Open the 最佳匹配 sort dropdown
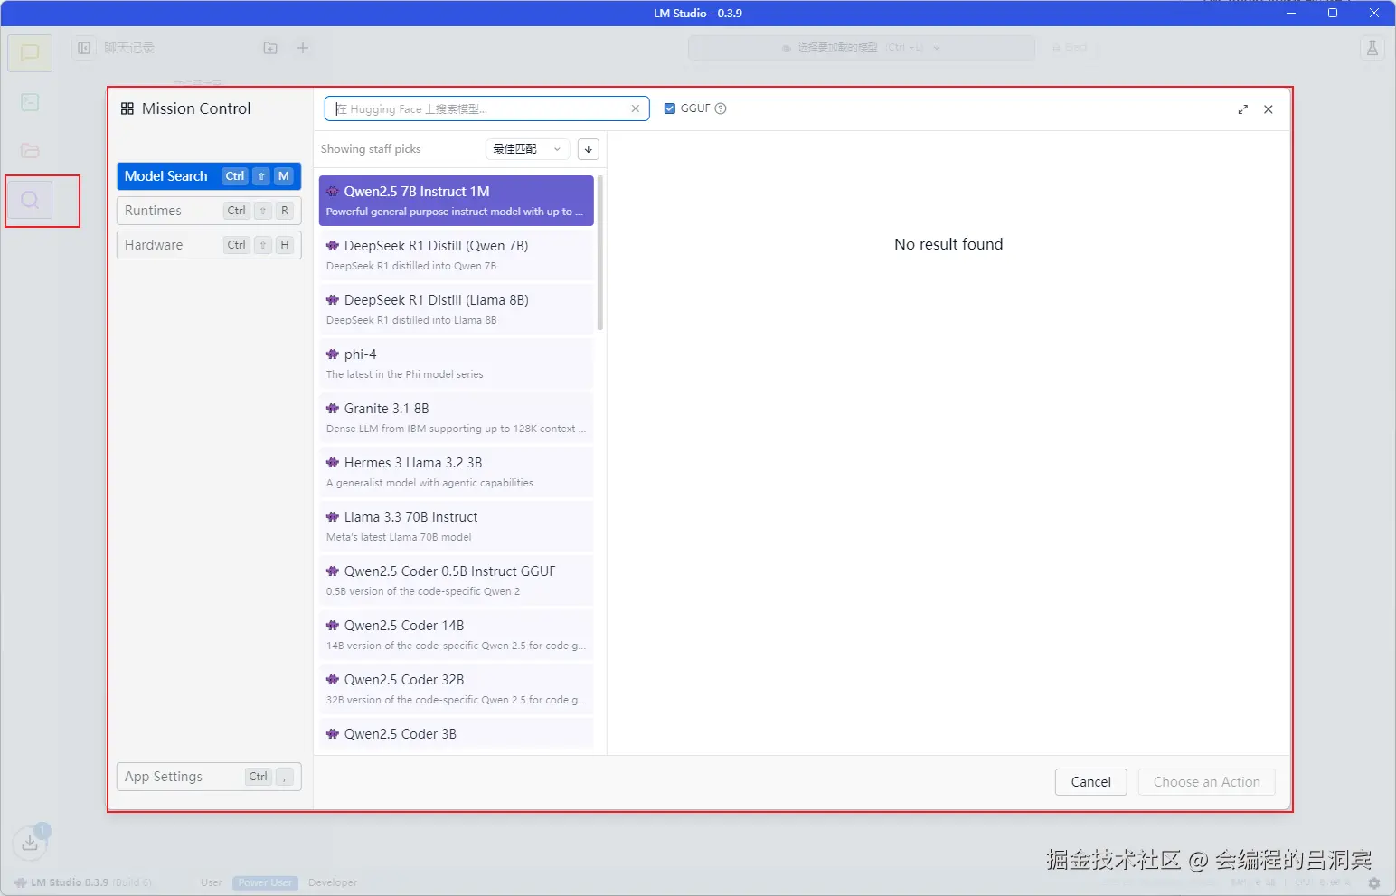1396x896 pixels. (528, 149)
